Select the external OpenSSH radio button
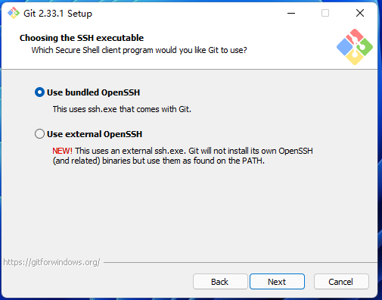Image resolution: width=382 pixels, height=300 pixels. [x=39, y=134]
